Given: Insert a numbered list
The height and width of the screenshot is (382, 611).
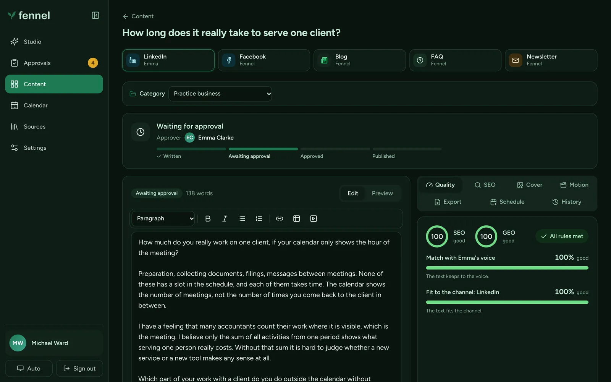Looking at the screenshot, I should tap(259, 219).
